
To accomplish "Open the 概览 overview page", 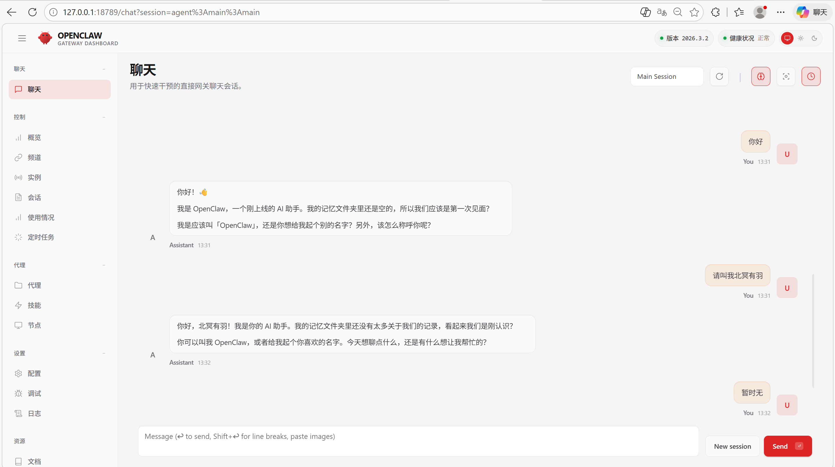I will (x=34, y=137).
